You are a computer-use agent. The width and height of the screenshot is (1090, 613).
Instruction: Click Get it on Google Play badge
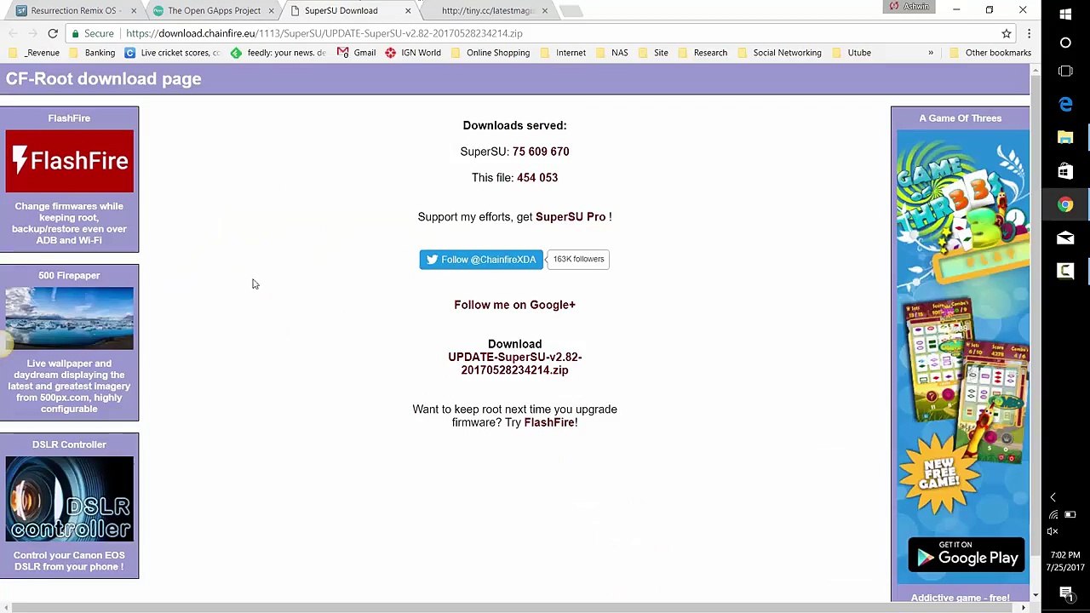(967, 554)
